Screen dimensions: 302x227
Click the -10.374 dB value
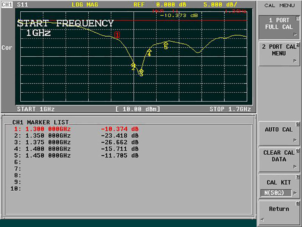[x=120, y=129]
